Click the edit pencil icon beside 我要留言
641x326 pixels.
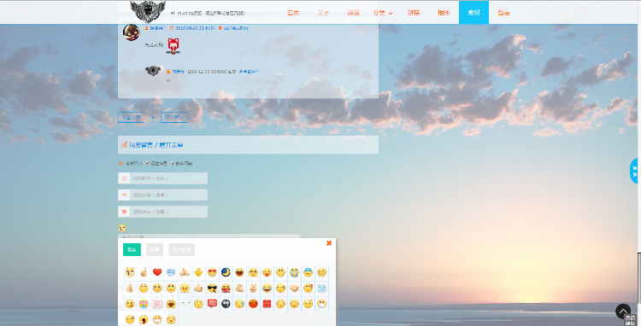(x=124, y=144)
